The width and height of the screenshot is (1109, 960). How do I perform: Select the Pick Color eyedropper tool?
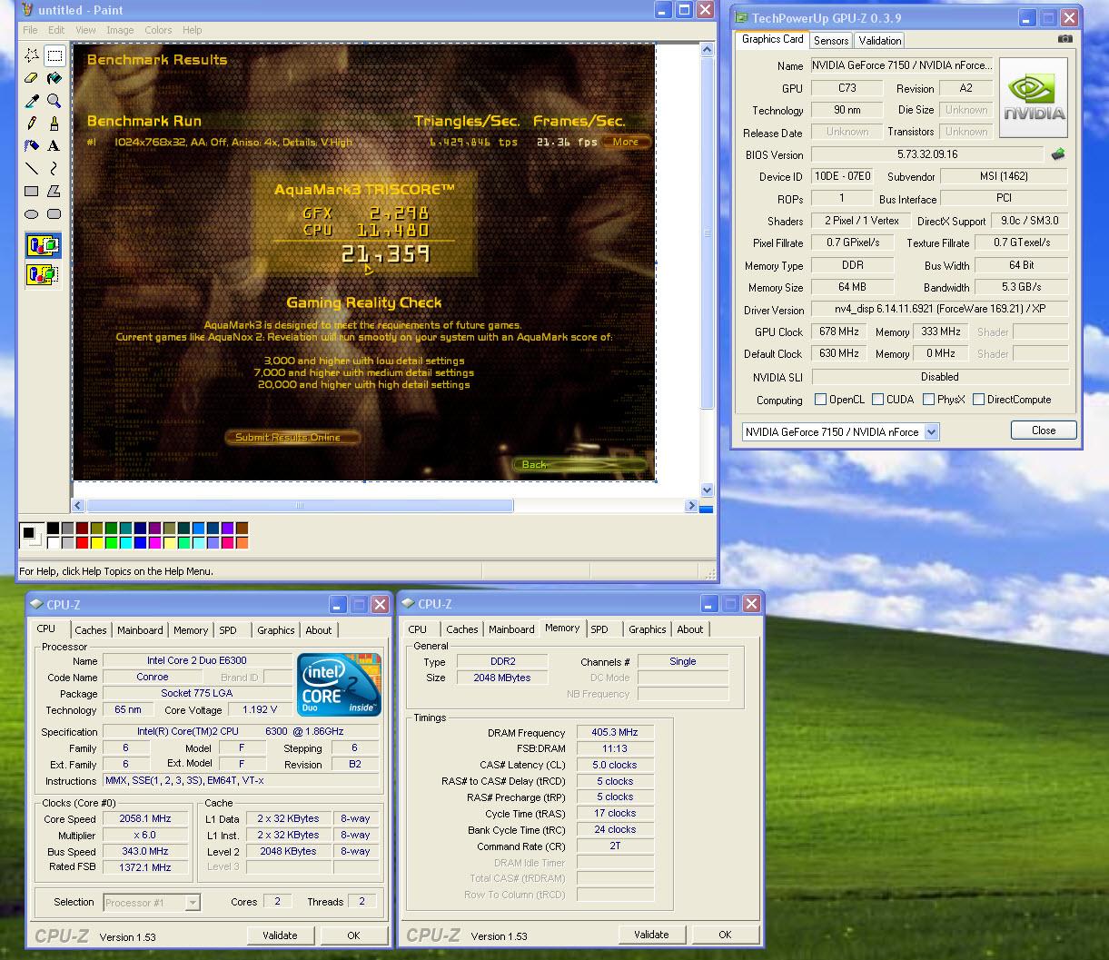[x=32, y=101]
